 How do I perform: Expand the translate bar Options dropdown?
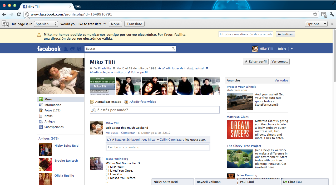[x=316, y=24]
